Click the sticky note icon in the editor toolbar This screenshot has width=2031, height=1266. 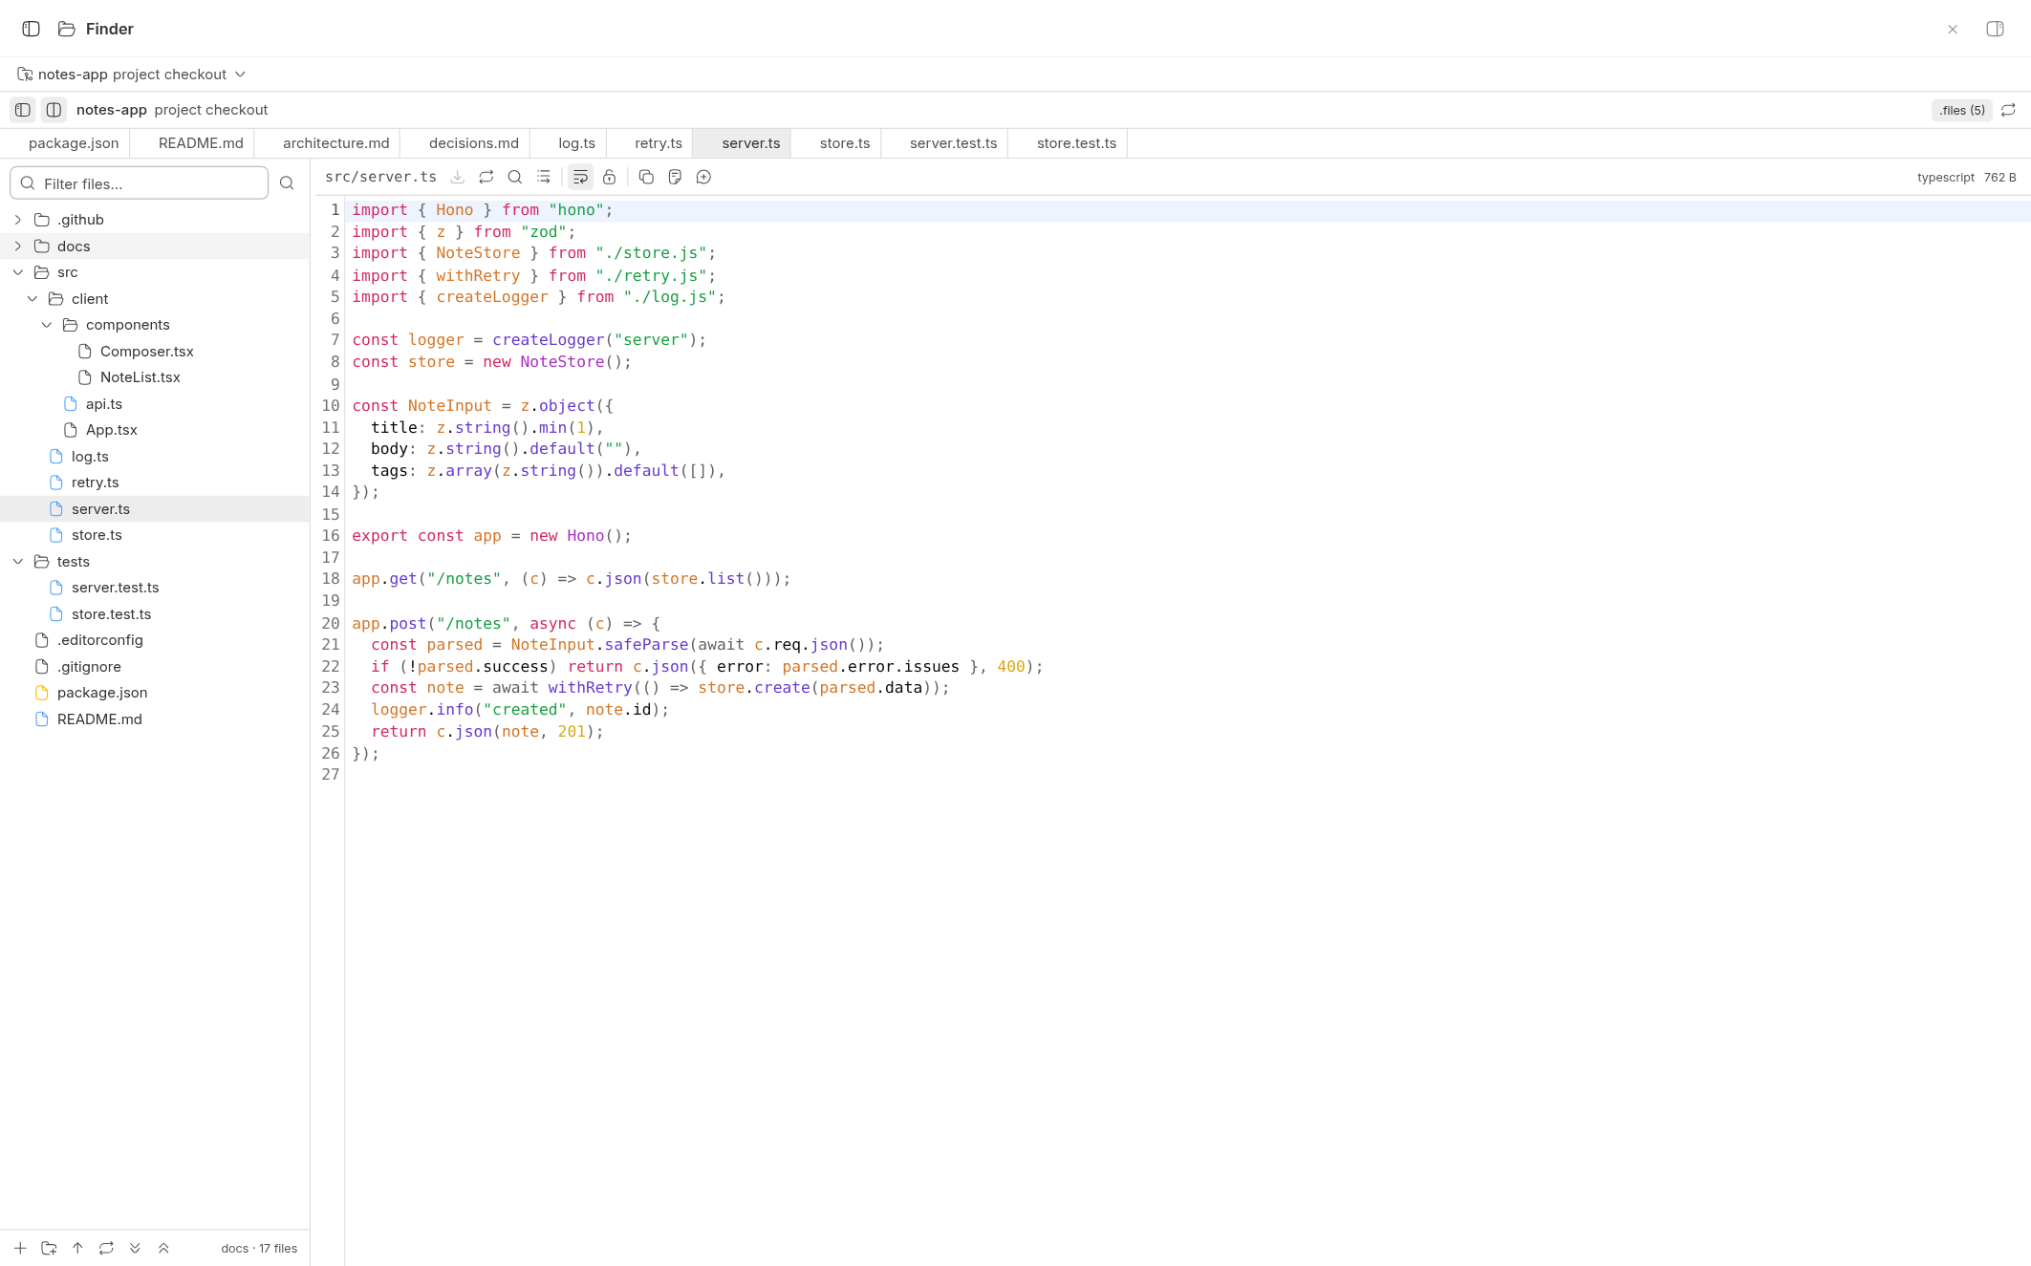675,177
